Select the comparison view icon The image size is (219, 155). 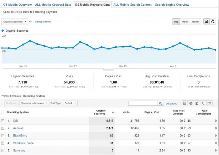pyautogui.click(x=203, y=103)
